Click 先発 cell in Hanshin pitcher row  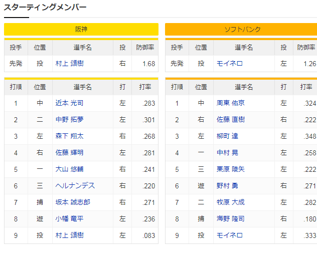(x=16, y=64)
